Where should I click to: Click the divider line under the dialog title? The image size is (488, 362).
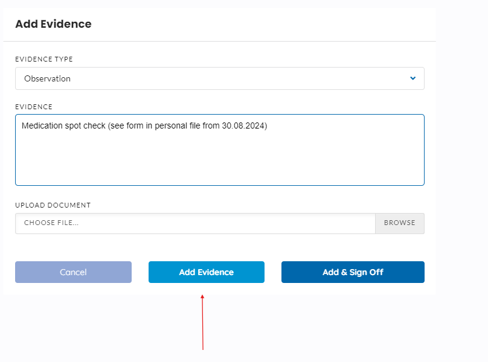click(x=220, y=41)
